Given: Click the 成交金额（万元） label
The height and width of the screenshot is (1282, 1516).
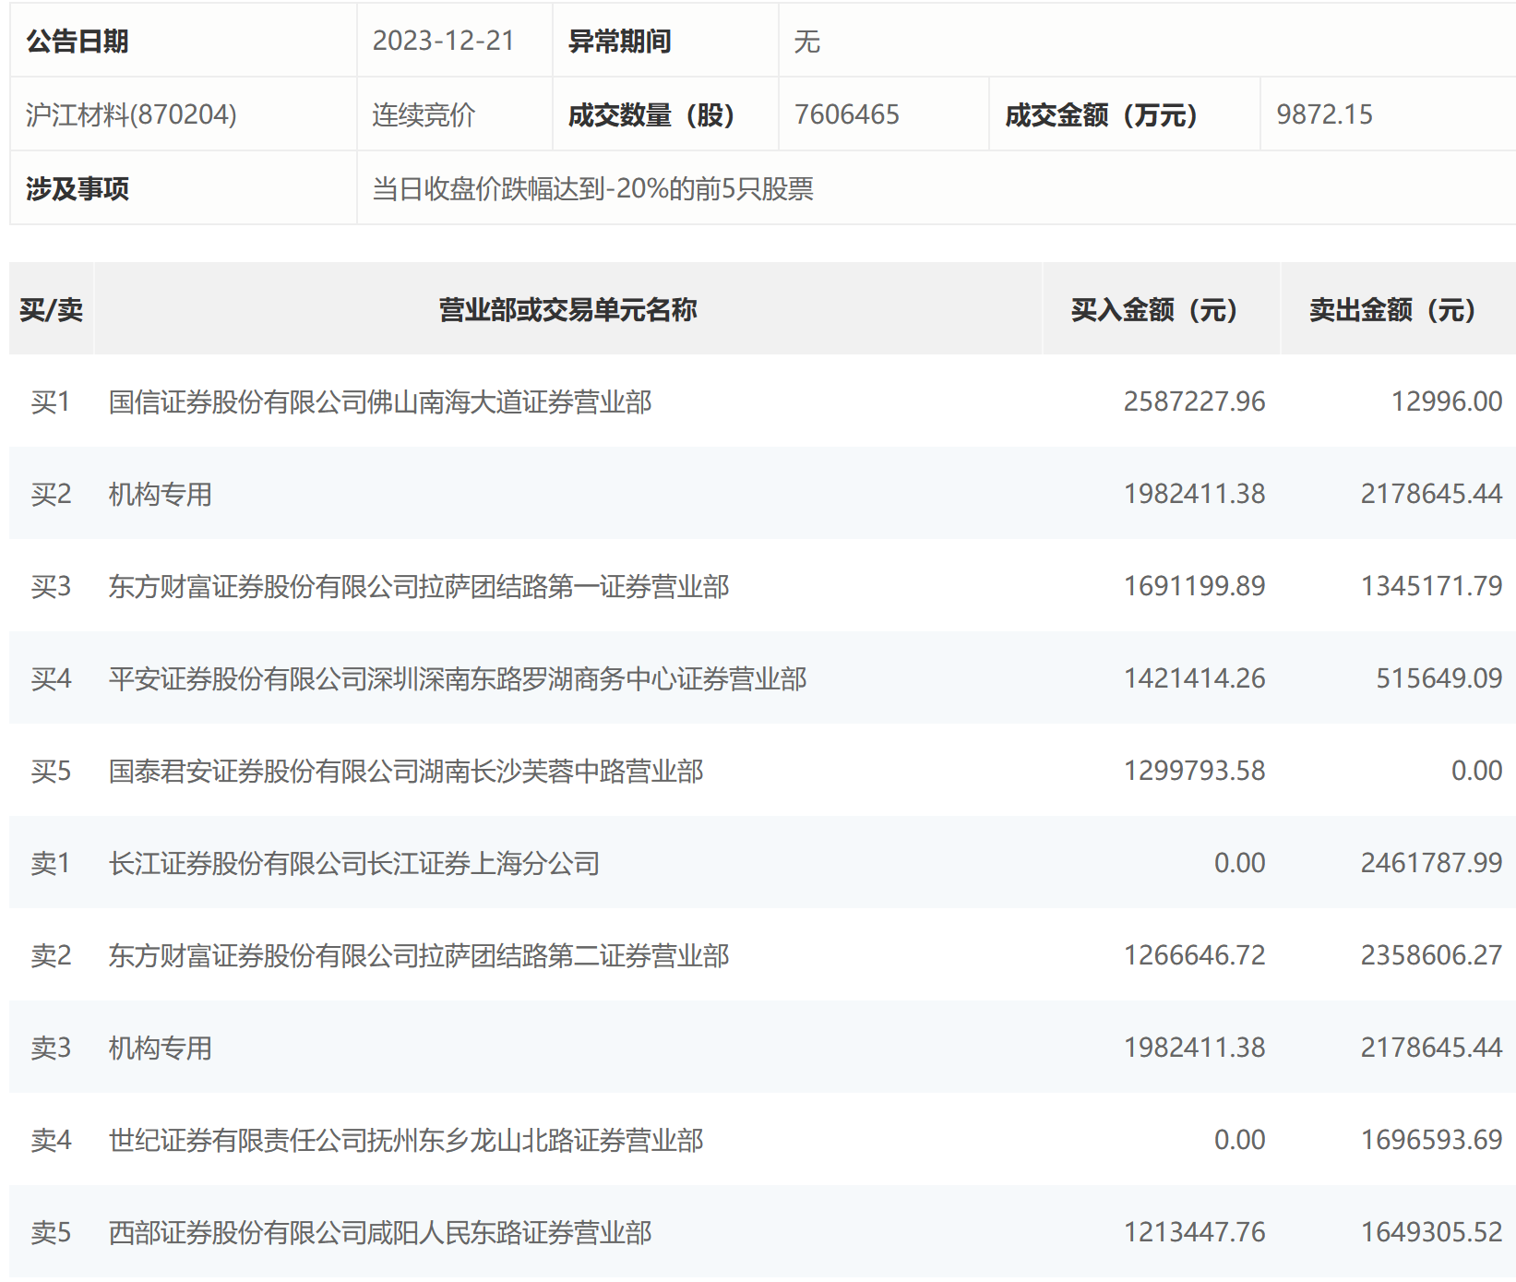Looking at the screenshot, I should pyautogui.click(x=1101, y=114).
